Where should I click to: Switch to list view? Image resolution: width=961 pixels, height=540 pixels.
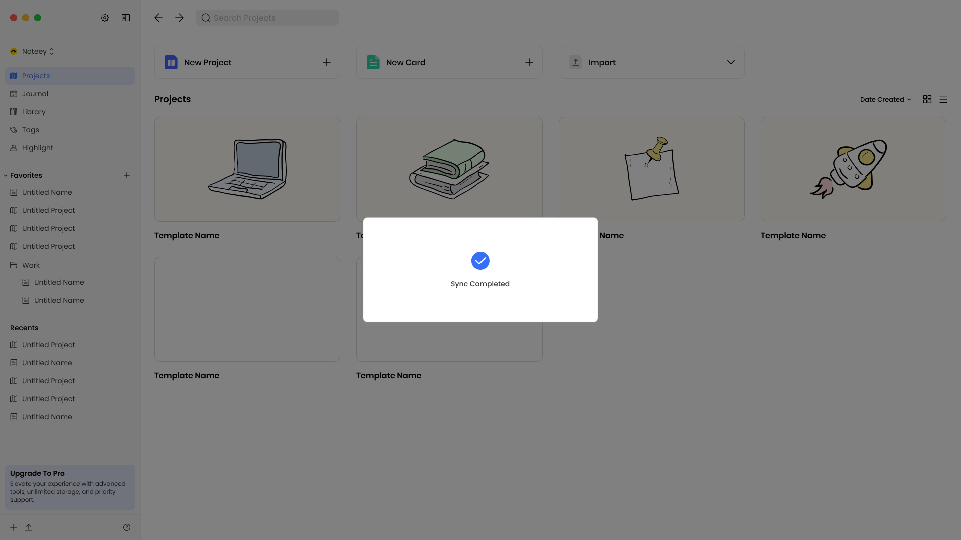coord(943,99)
